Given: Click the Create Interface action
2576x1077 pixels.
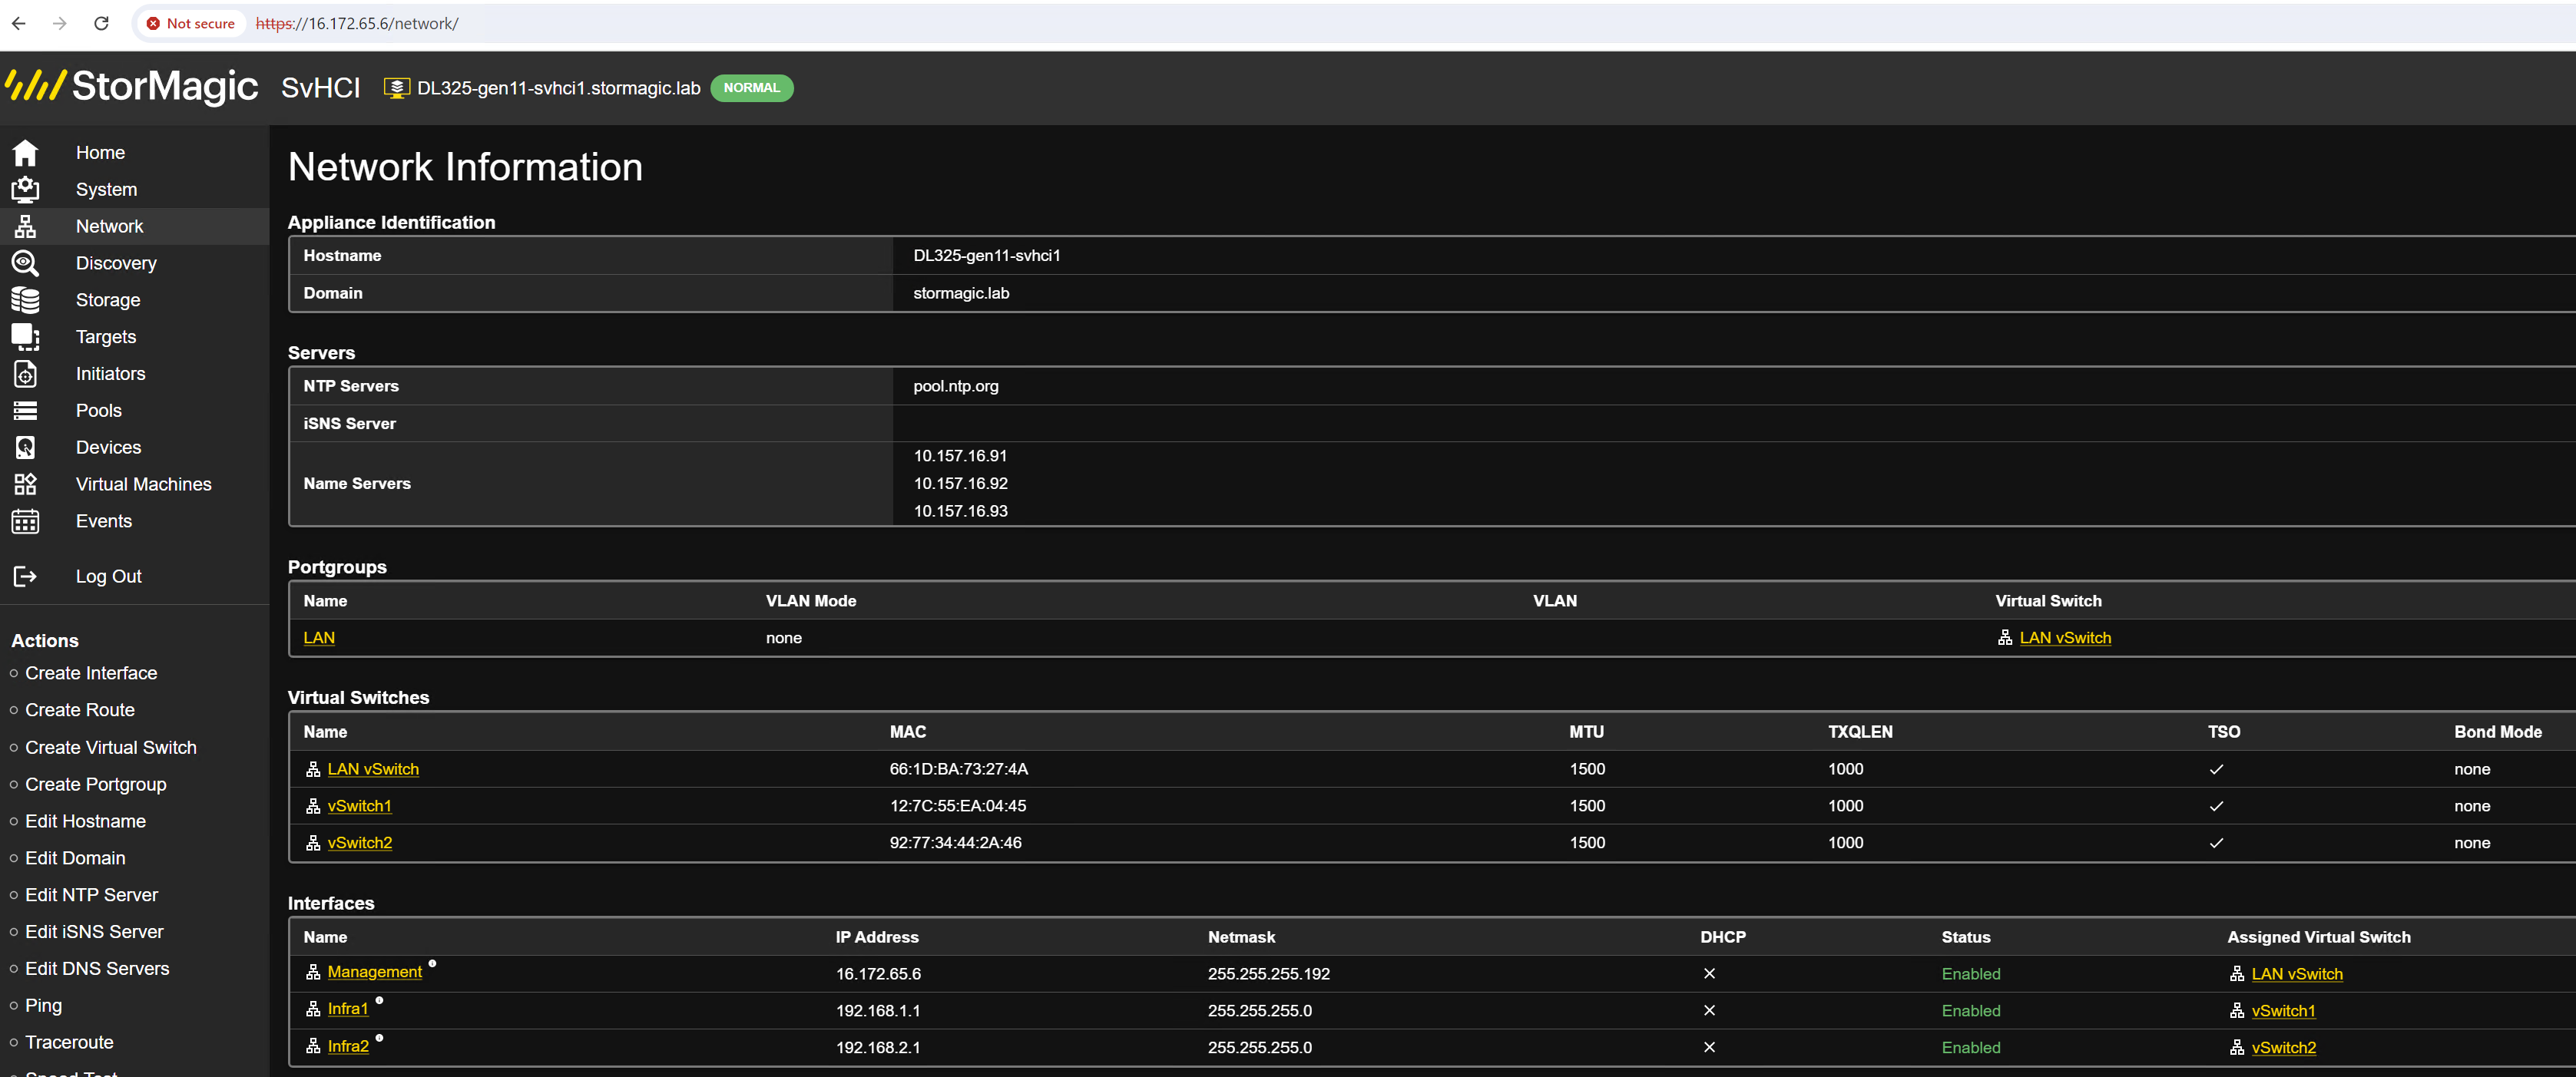Looking at the screenshot, I should [91, 673].
